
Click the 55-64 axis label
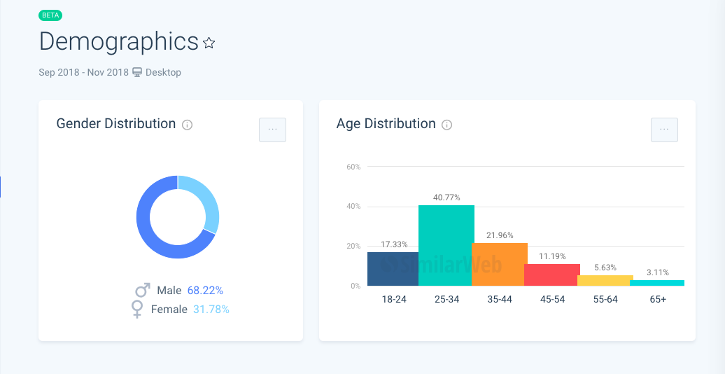[x=605, y=299]
